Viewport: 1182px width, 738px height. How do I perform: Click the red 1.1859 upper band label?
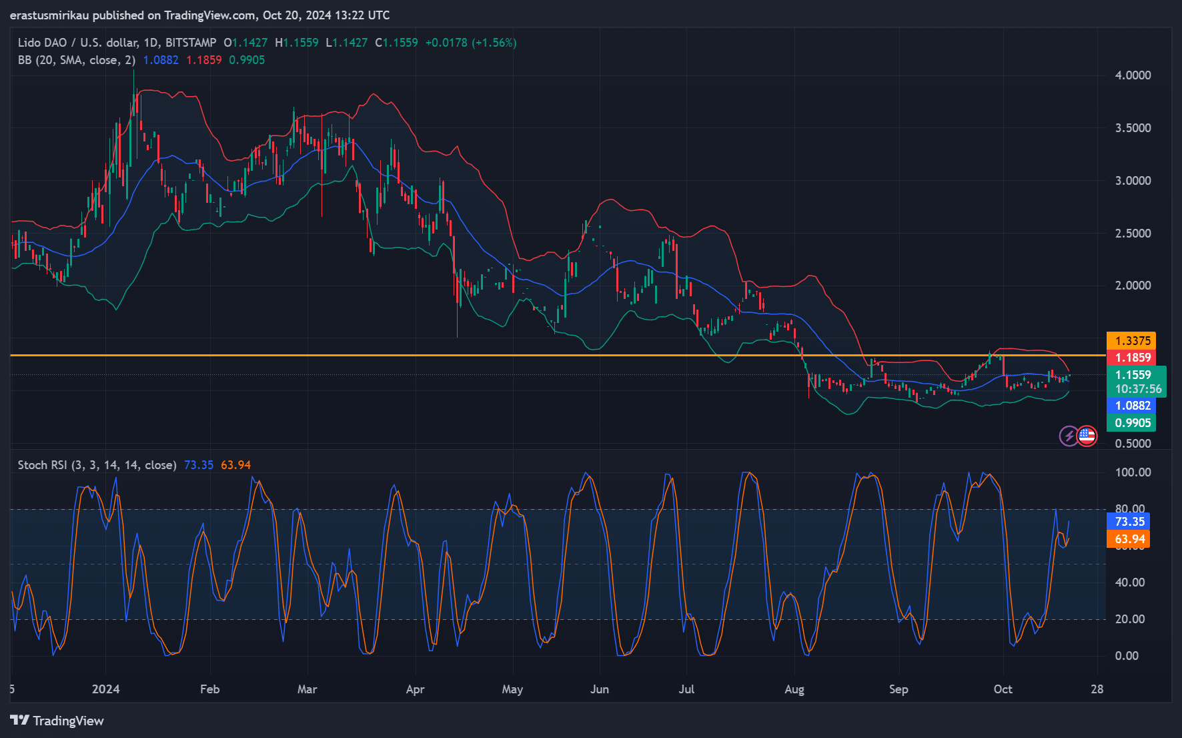pyautogui.click(x=1131, y=358)
